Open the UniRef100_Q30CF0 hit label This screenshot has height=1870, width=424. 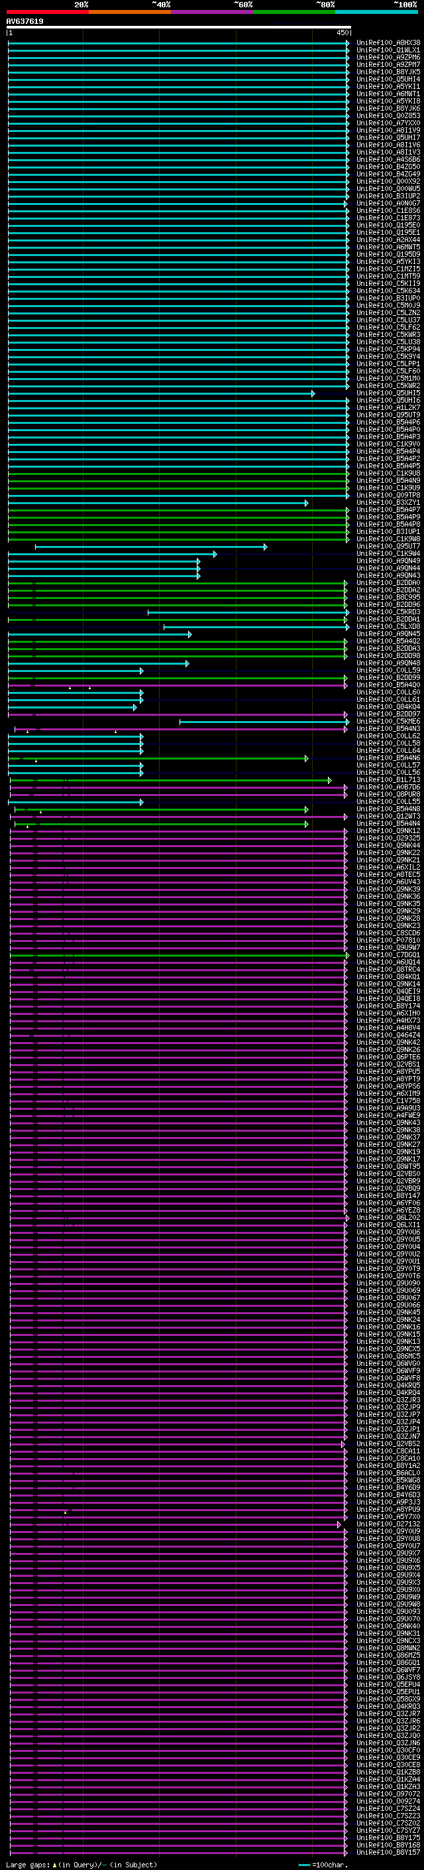tap(388, 1750)
